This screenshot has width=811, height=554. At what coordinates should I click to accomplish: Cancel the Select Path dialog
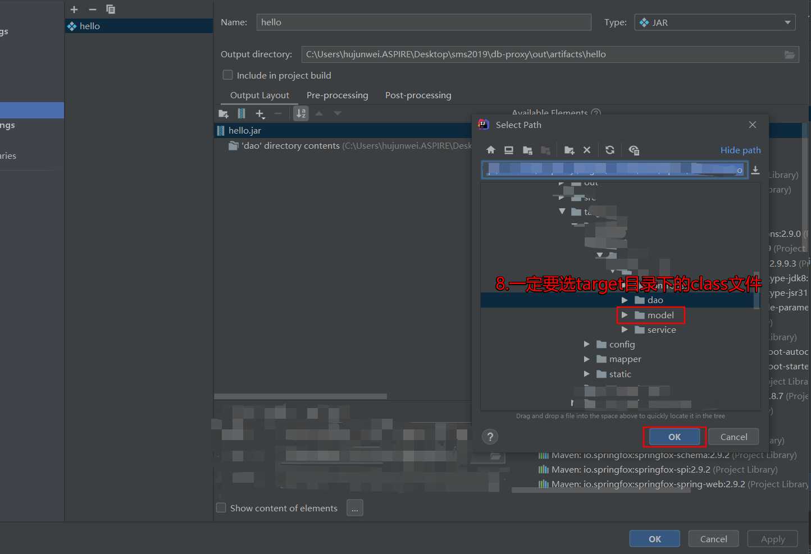pos(733,437)
